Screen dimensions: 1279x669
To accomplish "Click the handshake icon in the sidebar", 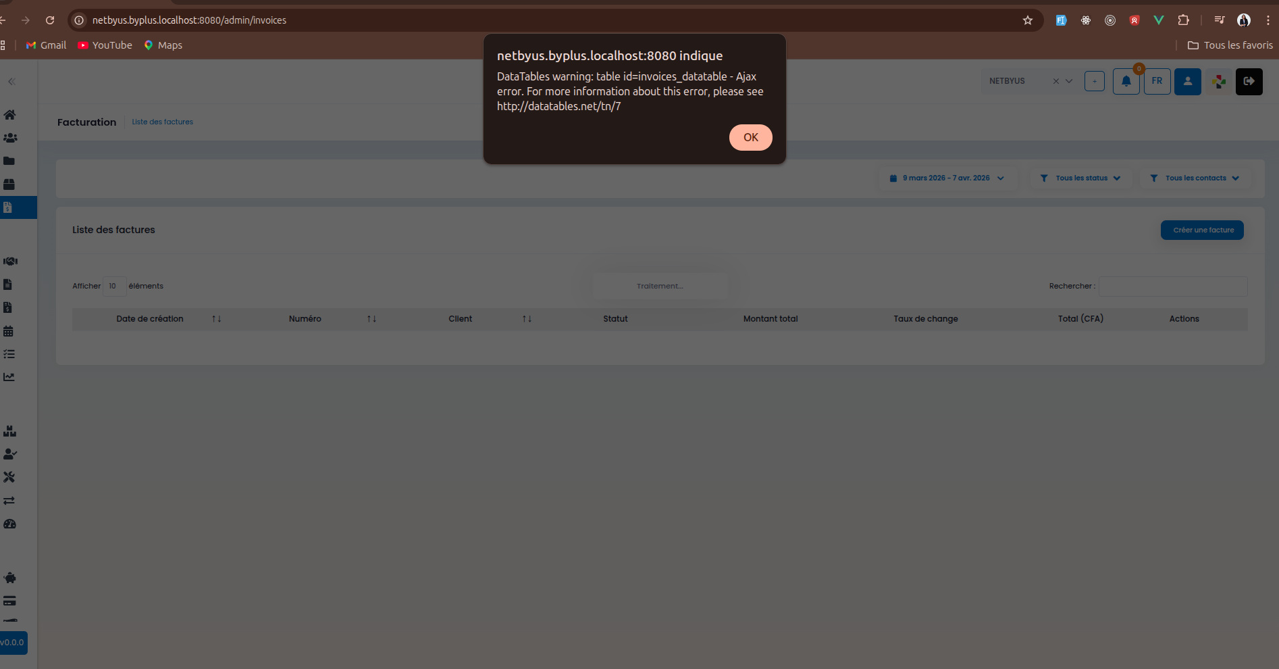I will coord(10,262).
